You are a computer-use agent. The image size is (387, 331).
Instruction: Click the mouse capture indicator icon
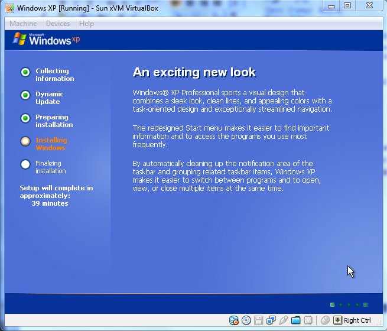[x=326, y=320]
